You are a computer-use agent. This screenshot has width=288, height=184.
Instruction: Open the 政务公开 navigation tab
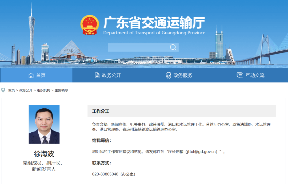[108, 75]
